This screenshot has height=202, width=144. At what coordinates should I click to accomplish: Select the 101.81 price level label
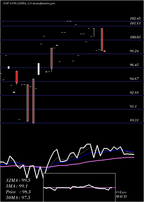click(135, 23)
